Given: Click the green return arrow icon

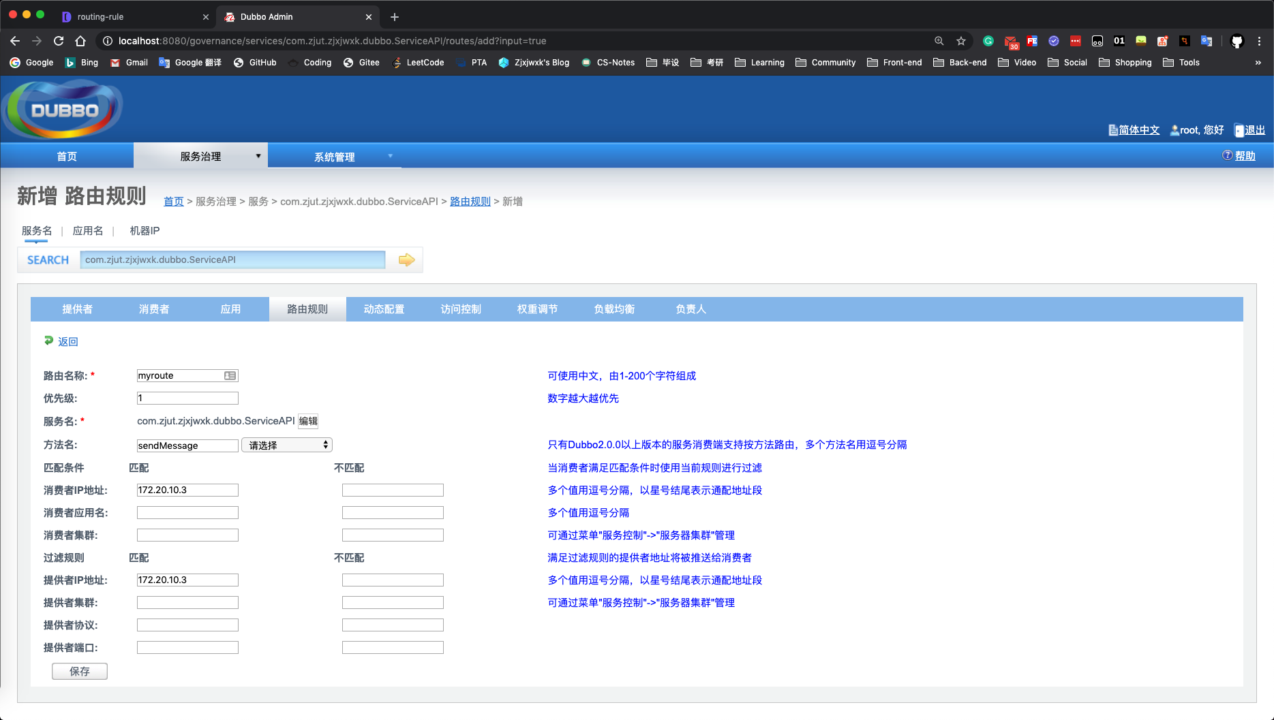Looking at the screenshot, I should 48,341.
